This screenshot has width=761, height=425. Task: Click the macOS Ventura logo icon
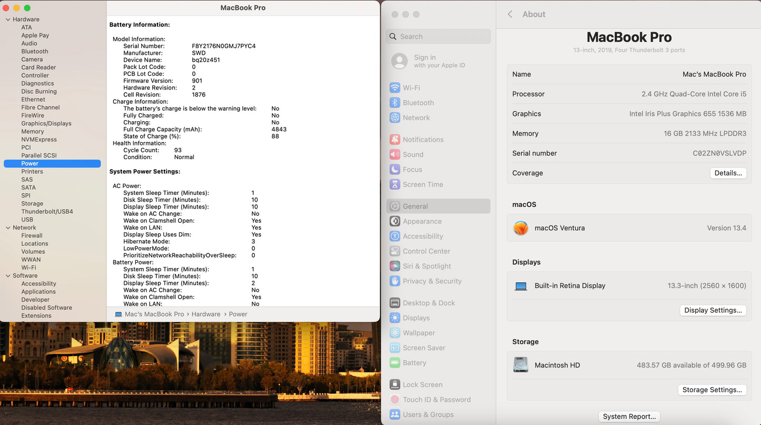(521, 228)
